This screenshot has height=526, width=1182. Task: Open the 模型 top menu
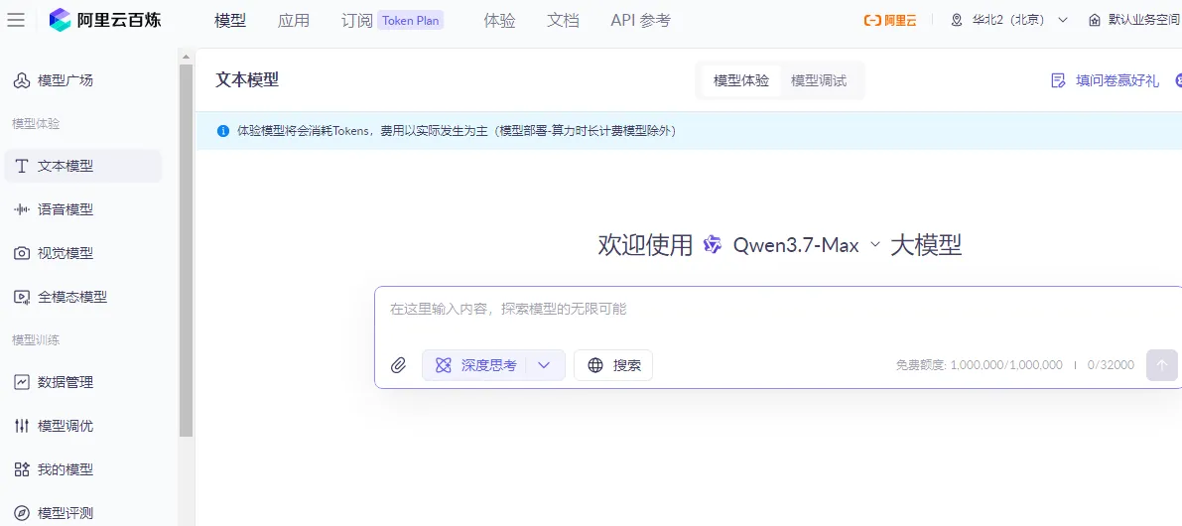(x=230, y=21)
